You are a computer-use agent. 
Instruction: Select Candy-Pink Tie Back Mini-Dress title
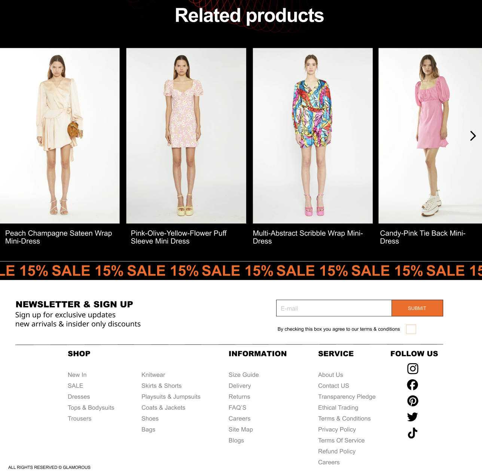click(x=422, y=237)
